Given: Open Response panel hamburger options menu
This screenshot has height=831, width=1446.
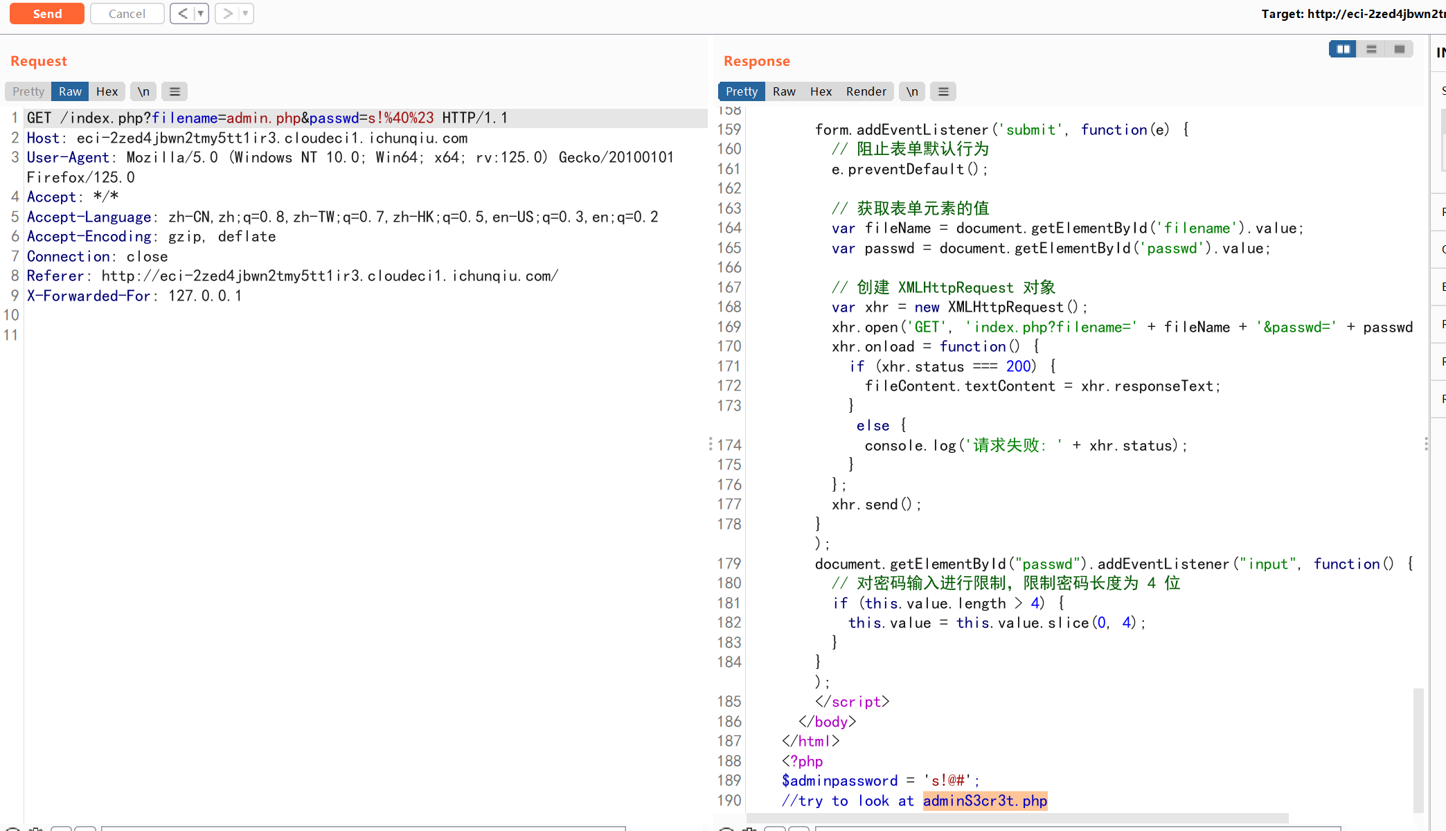Looking at the screenshot, I should [x=943, y=91].
